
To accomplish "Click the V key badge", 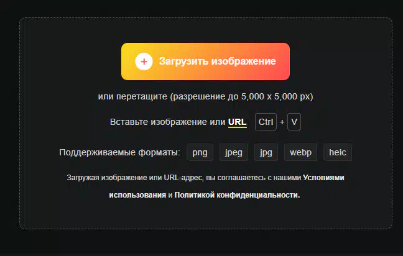I will click(x=294, y=122).
